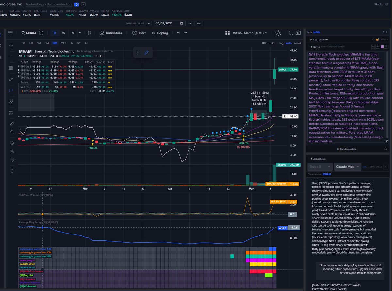
Task: Undo last chart action
Action: [x=178, y=33]
